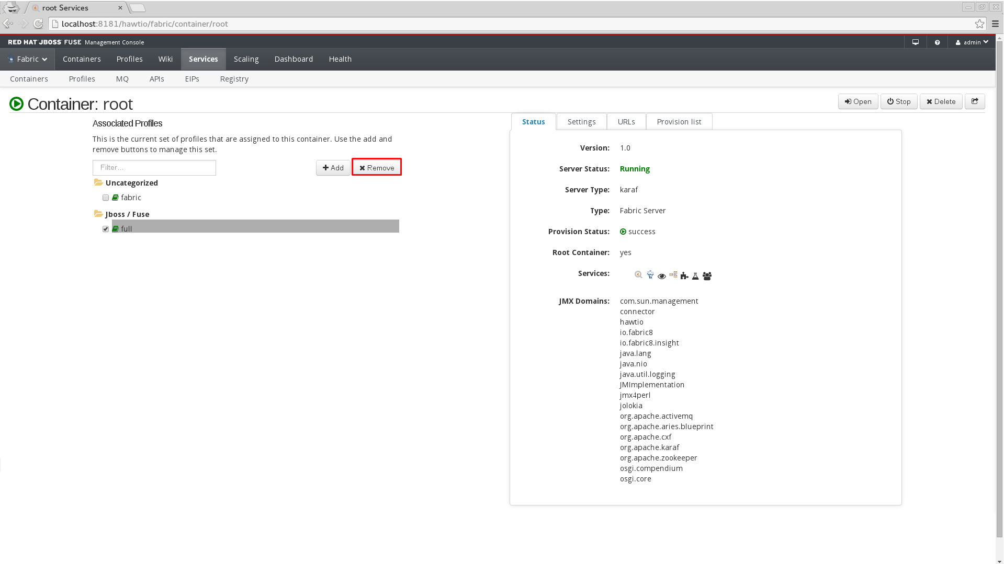This screenshot has width=1004, height=564.
Task: Bookmark this page with the star icon
Action: [x=980, y=24]
